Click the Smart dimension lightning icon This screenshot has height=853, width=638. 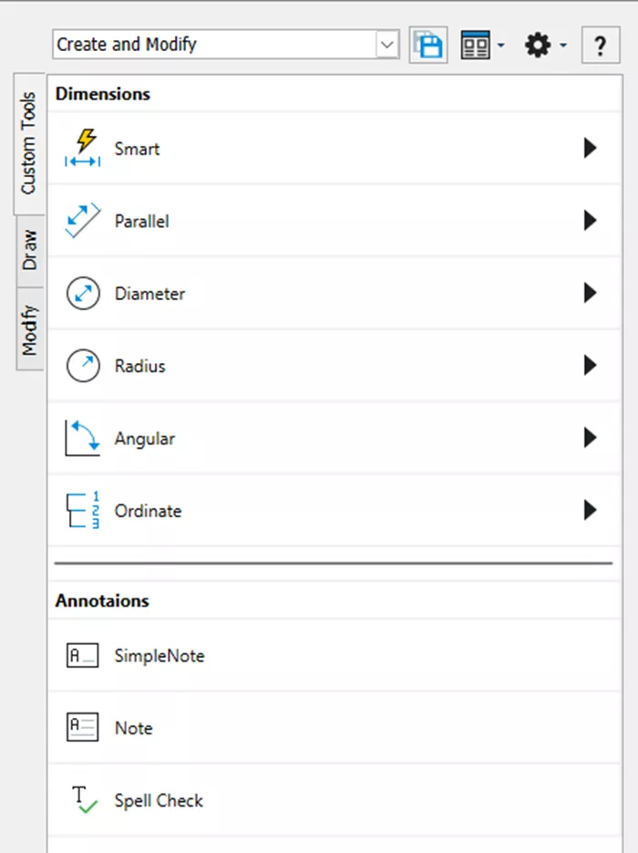click(83, 148)
